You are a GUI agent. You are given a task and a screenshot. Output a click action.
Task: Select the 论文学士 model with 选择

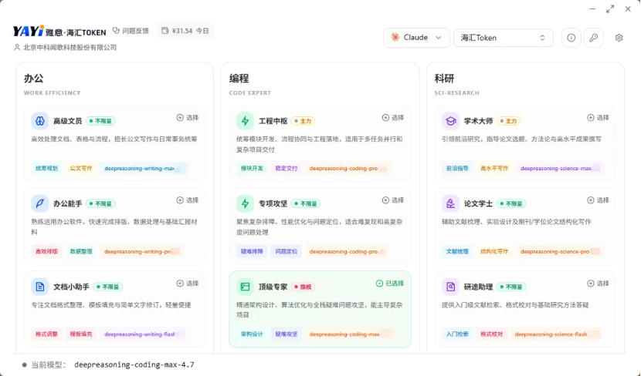[598, 200]
